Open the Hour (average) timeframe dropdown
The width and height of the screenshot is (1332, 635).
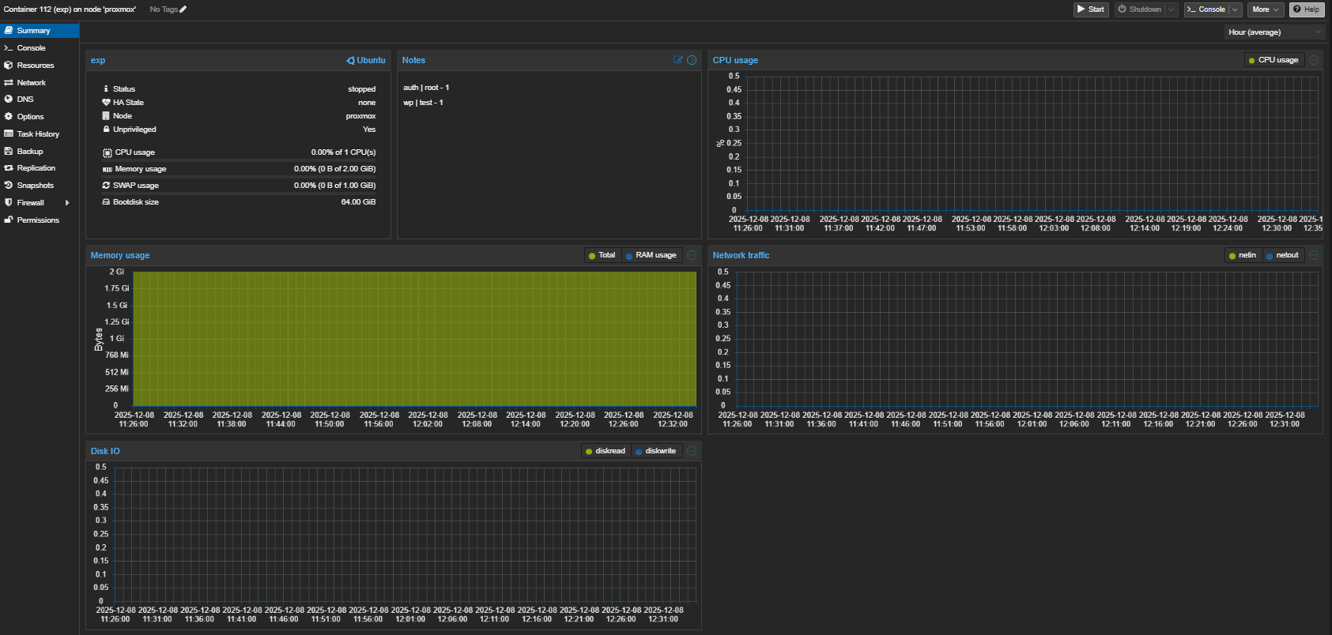point(1274,32)
